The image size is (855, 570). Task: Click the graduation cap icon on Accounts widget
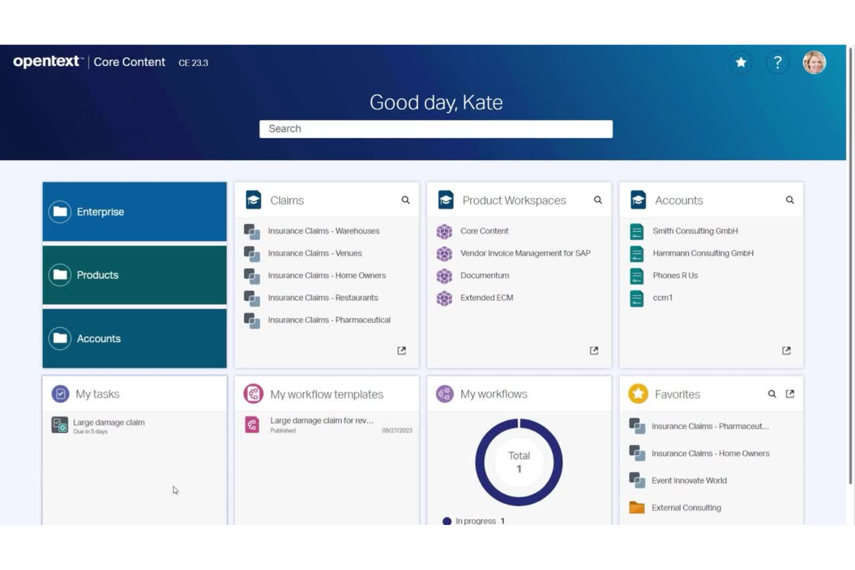coord(638,200)
